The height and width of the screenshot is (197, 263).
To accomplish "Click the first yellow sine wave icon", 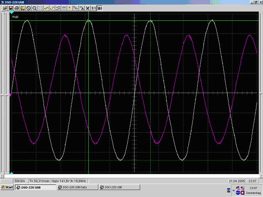I will pyautogui.click(x=46, y=8).
